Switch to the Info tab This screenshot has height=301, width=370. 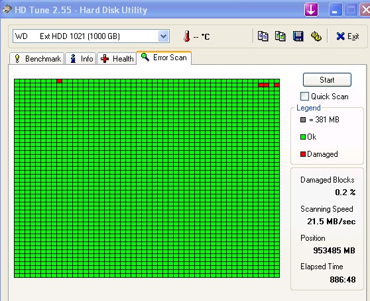pyautogui.click(x=81, y=59)
